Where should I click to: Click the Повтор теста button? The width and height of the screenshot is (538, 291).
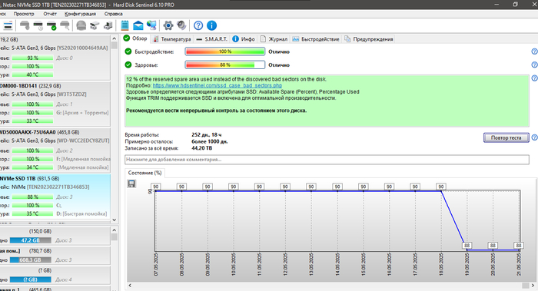click(506, 137)
